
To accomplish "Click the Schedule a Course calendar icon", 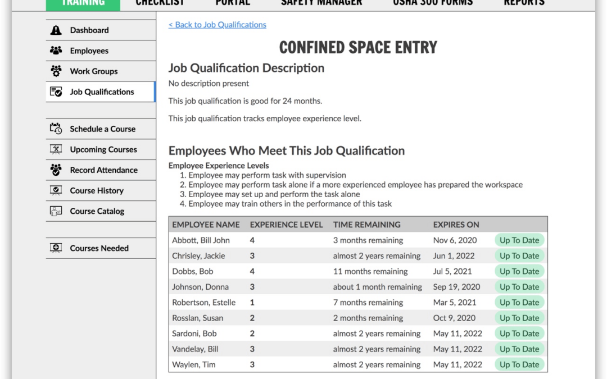I will coord(56,129).
